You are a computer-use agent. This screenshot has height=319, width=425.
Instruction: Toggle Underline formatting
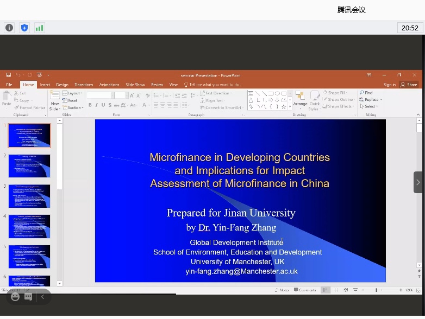click(x=103, y=105)
